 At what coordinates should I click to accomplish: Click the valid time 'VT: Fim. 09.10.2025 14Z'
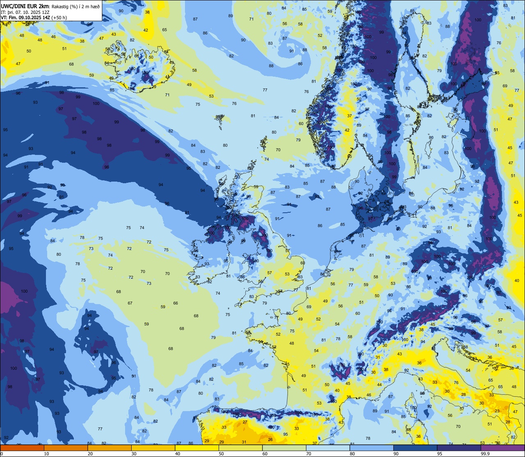coord(25,18)
